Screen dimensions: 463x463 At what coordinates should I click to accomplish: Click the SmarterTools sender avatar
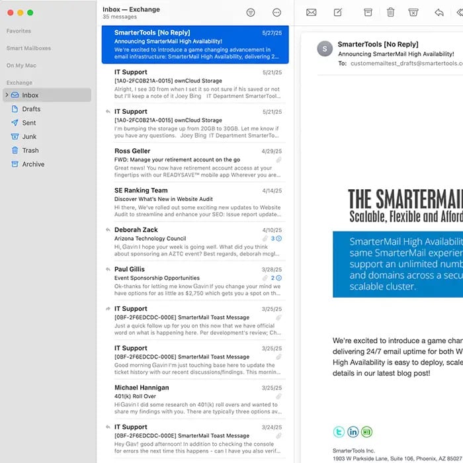325,48
